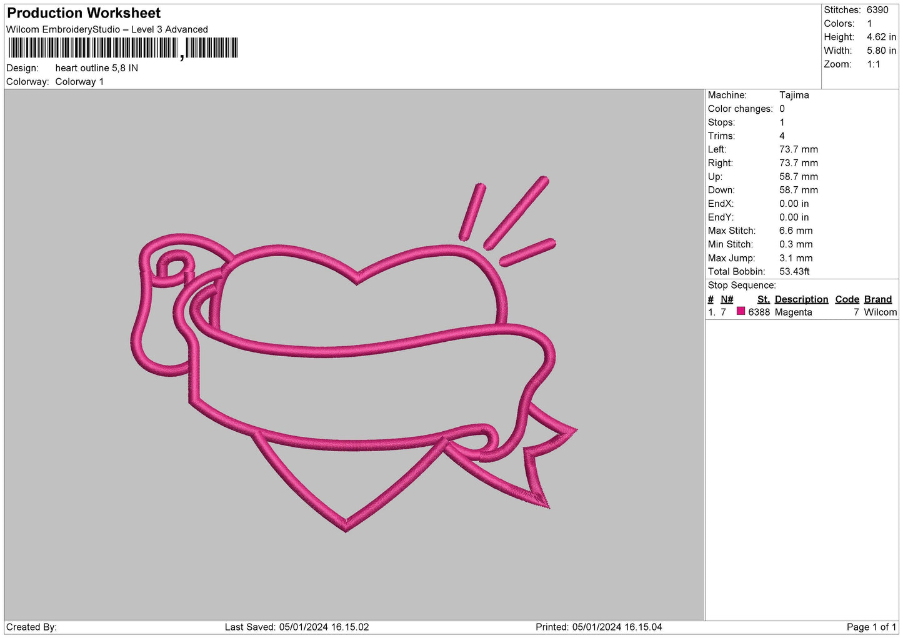
Task: Click the Width value 5.80 in
Action: pyautogui.click(x=881, y=51)
